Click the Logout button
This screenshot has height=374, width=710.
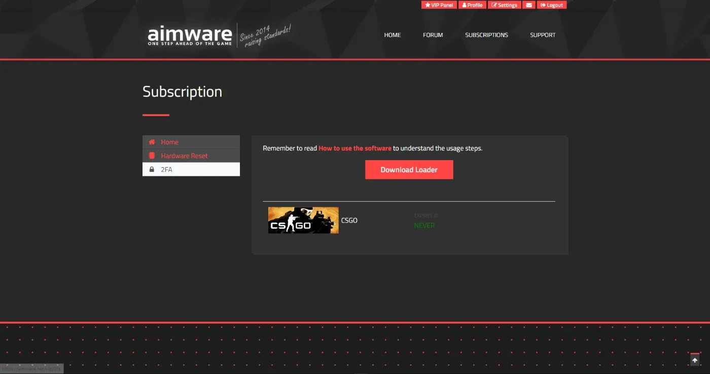552,5
